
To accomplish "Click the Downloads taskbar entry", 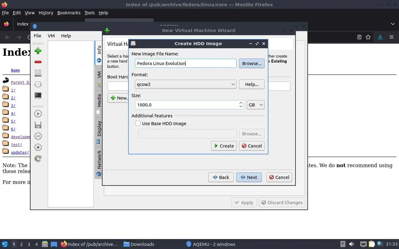I will click(x=139, y=244).
